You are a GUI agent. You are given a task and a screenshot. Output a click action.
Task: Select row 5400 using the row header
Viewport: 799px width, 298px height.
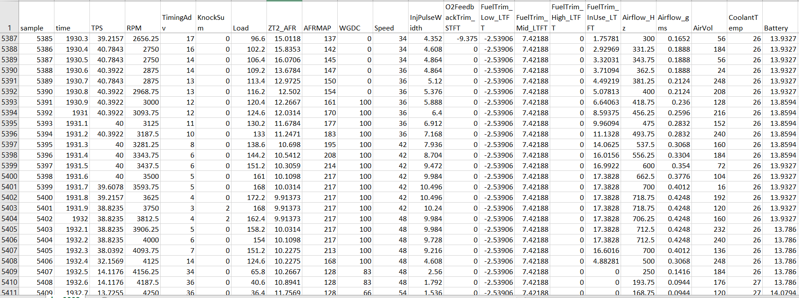[9, 177]
